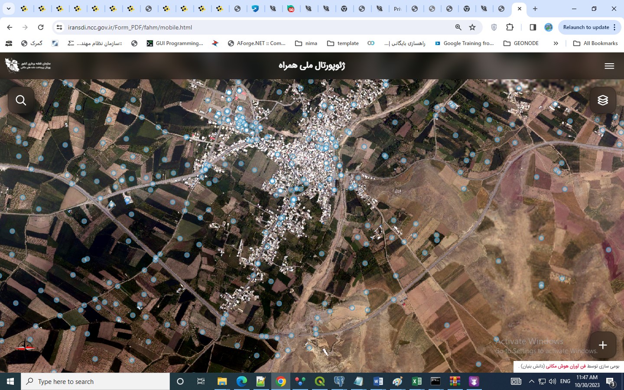The width and height of the screenshot is (624, 390).
Task: Open the Chrome profile avatar
Action: tap(549, 27)
